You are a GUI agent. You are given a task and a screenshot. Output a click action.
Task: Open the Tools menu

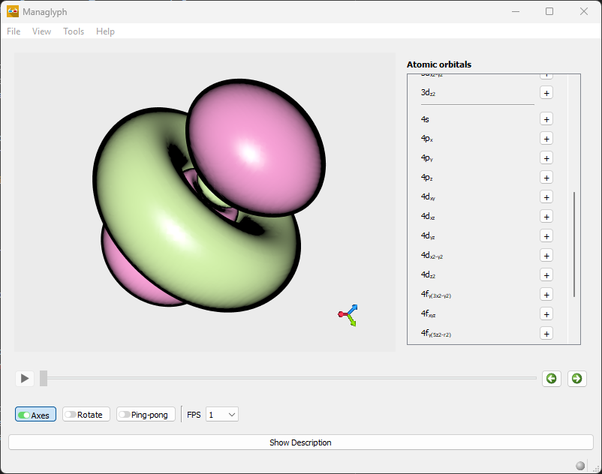tap(74, 31)
